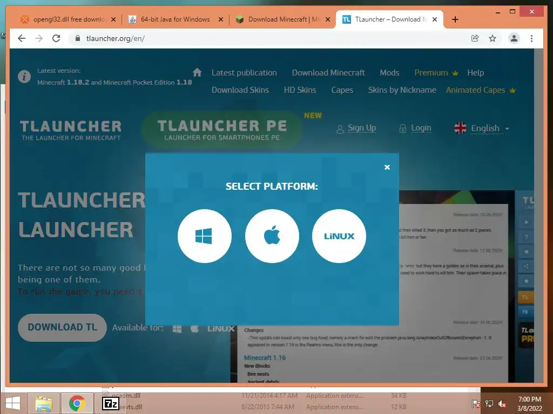Go to HD Skins page
Image resolution: width=553 pixels, height=414 pixels.
pyautogui.click(x=300, y=90)
